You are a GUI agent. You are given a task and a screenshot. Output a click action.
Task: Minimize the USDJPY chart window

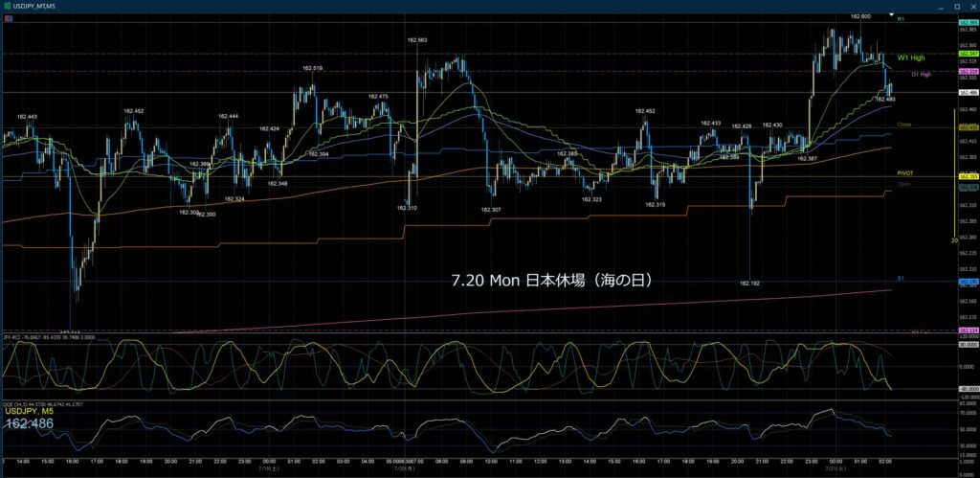click(941, 6)
